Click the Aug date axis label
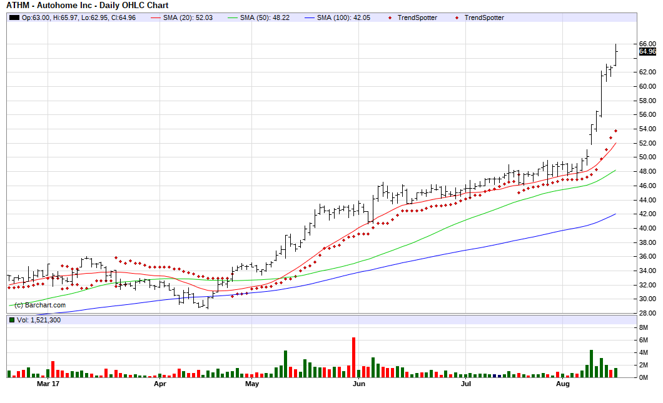Image resolution: width=663 pixels, height=403 pixels. 563,384
